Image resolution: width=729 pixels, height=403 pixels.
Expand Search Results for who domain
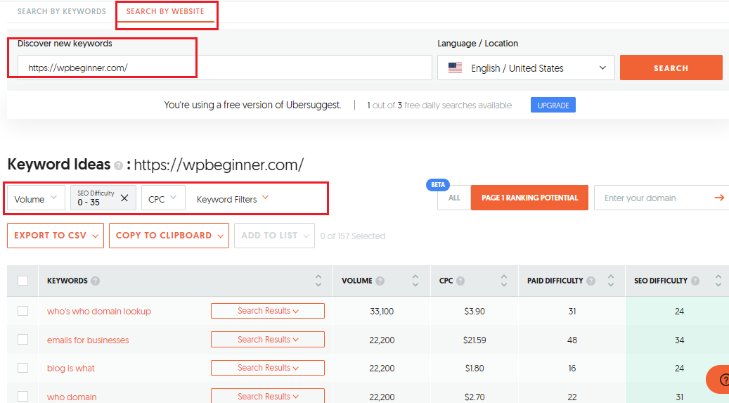(x=268, y=396)
